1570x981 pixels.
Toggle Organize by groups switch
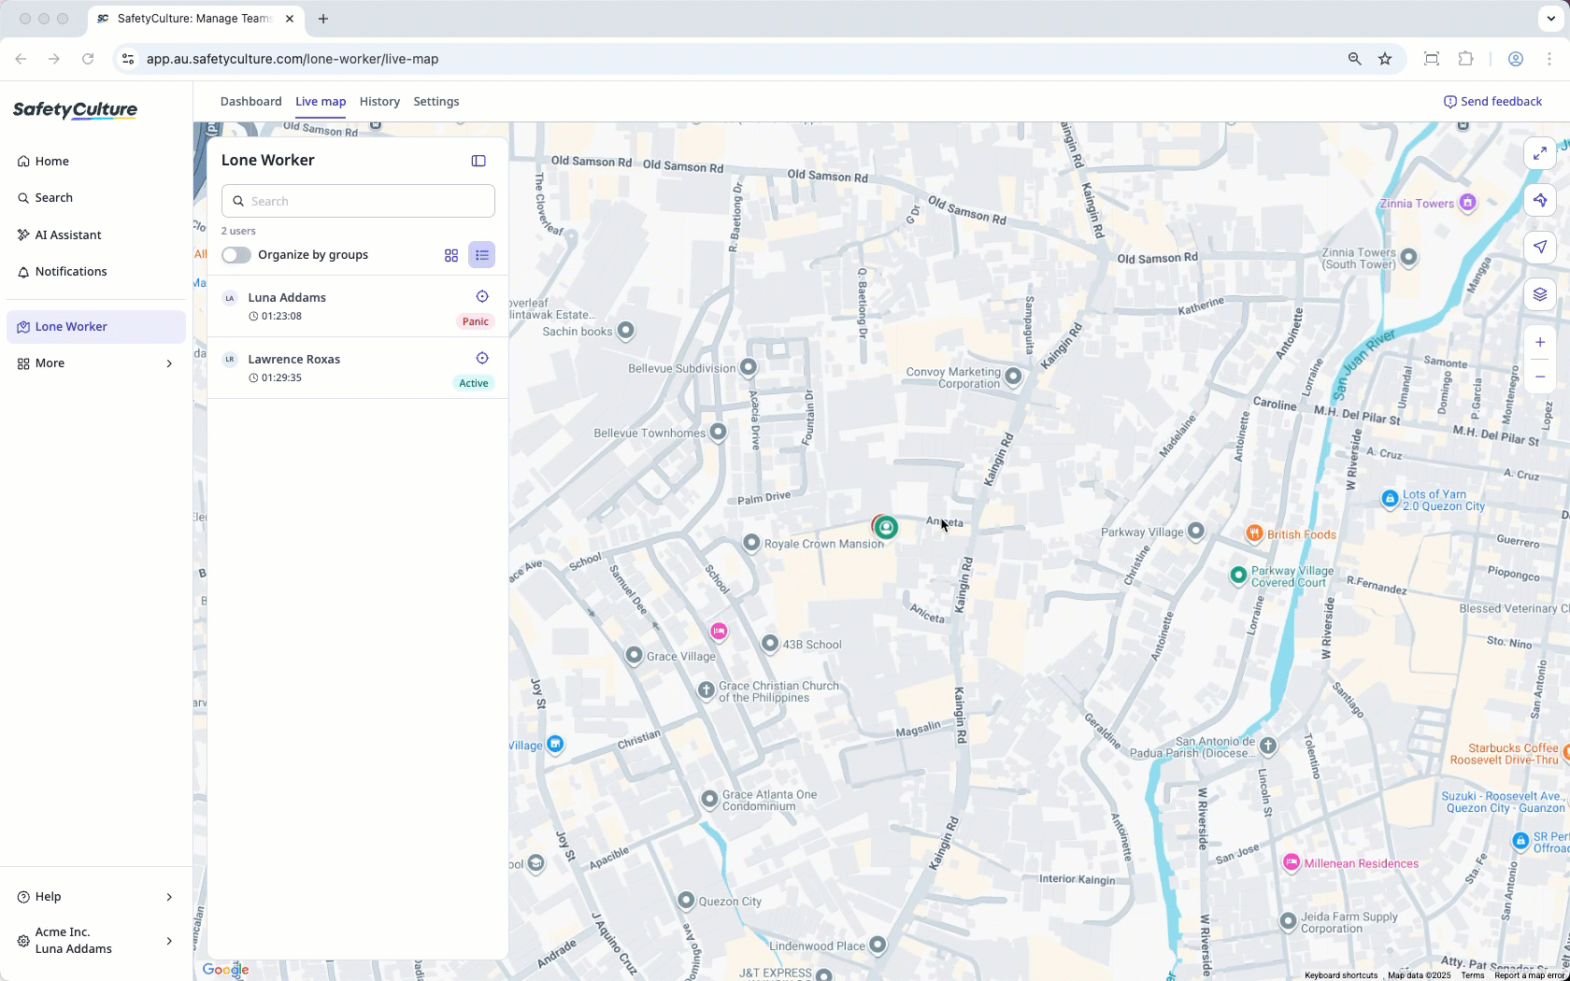(236, 255)
